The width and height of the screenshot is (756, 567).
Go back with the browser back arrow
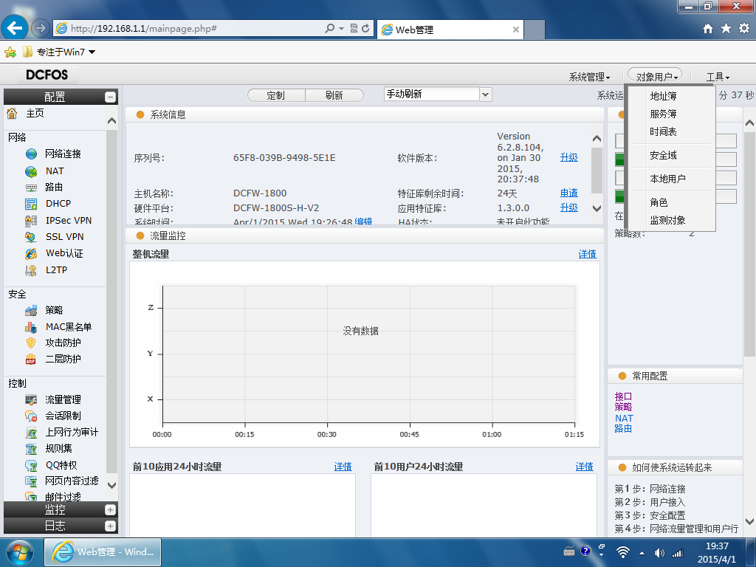(x=15, y=28)
